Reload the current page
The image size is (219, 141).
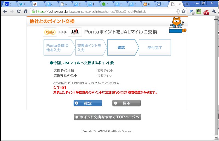click(19, 11)
